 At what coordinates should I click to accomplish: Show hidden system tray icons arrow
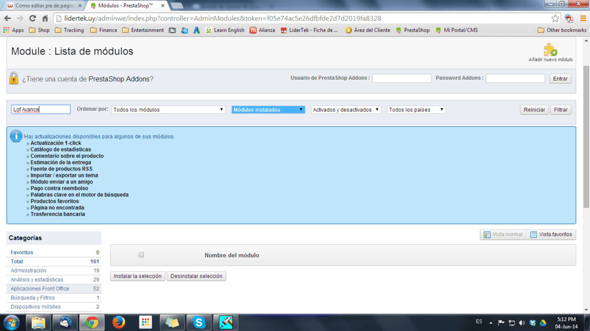491,323
